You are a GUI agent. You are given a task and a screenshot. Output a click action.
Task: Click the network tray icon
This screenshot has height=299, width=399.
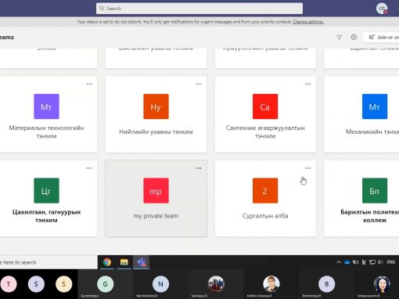(x=372, y=262)
